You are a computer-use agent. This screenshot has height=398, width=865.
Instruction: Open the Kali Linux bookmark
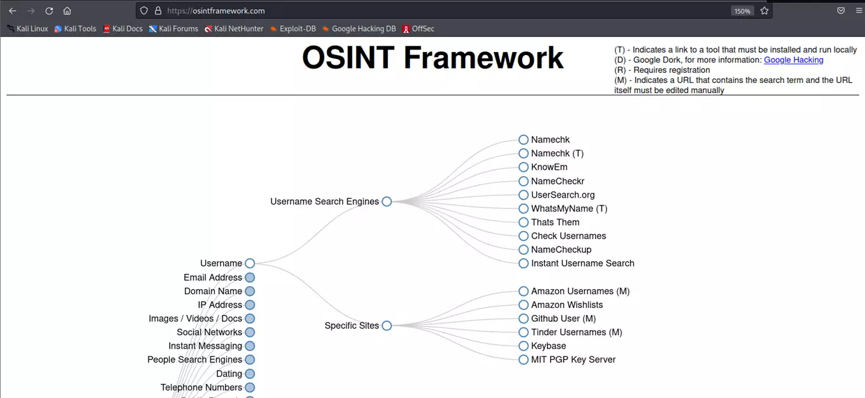tap(27, 29)
